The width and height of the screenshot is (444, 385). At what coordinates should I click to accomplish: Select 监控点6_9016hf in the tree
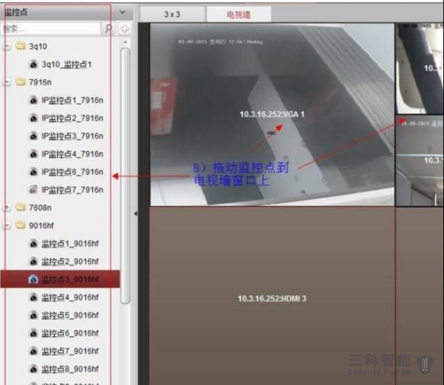click(70, 333)
